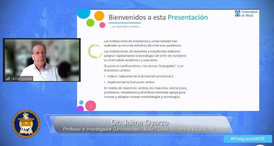Click the Bienvenidos a esta Presentación title
The width and height of the screenshot is (274, 146).
158,17
